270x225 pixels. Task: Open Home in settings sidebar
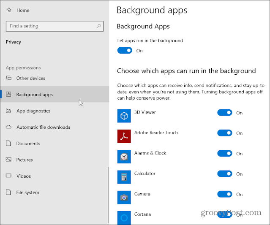click(x=55, y=10)
